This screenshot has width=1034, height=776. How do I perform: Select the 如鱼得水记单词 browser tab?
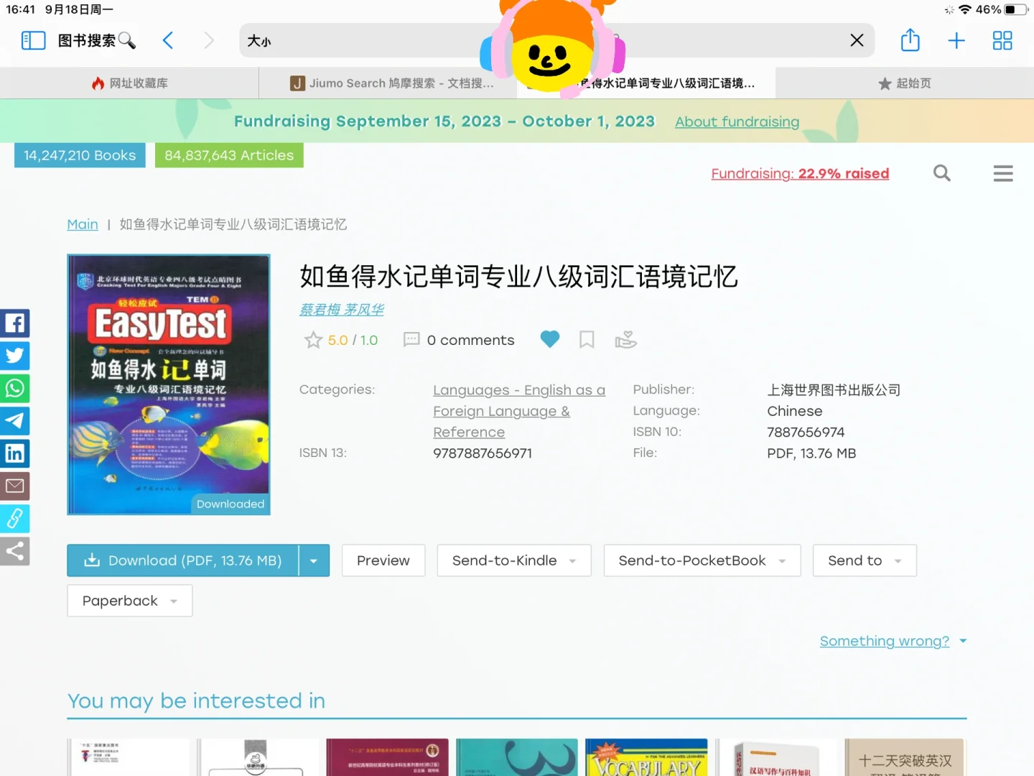pyautogui.click(x=646, y=83)
